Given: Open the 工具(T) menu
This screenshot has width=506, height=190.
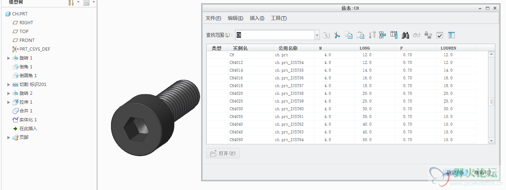Looking at the screenshot, I should pos(279,18).
